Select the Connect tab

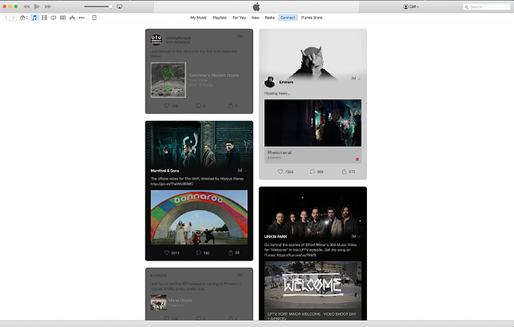[288, 18]
